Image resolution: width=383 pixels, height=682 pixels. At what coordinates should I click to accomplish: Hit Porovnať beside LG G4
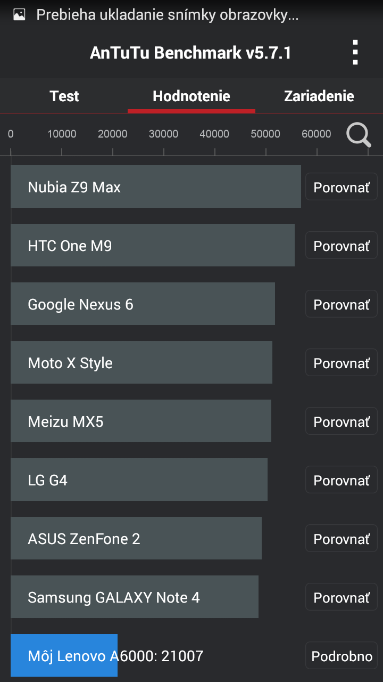click(x=341, y=480)
